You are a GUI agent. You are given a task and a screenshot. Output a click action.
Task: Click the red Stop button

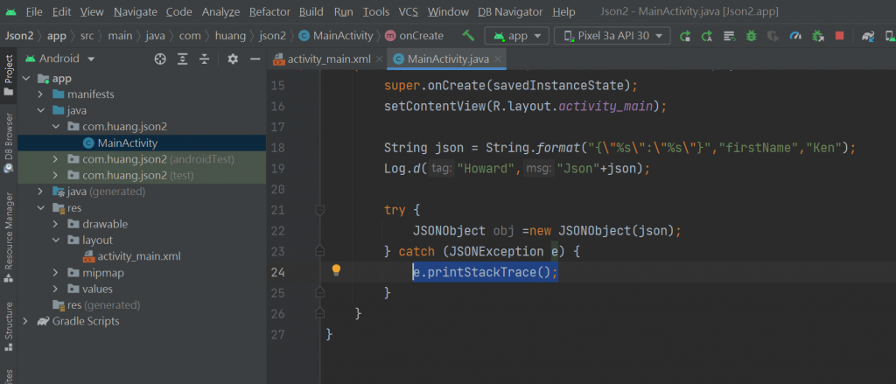839,36
